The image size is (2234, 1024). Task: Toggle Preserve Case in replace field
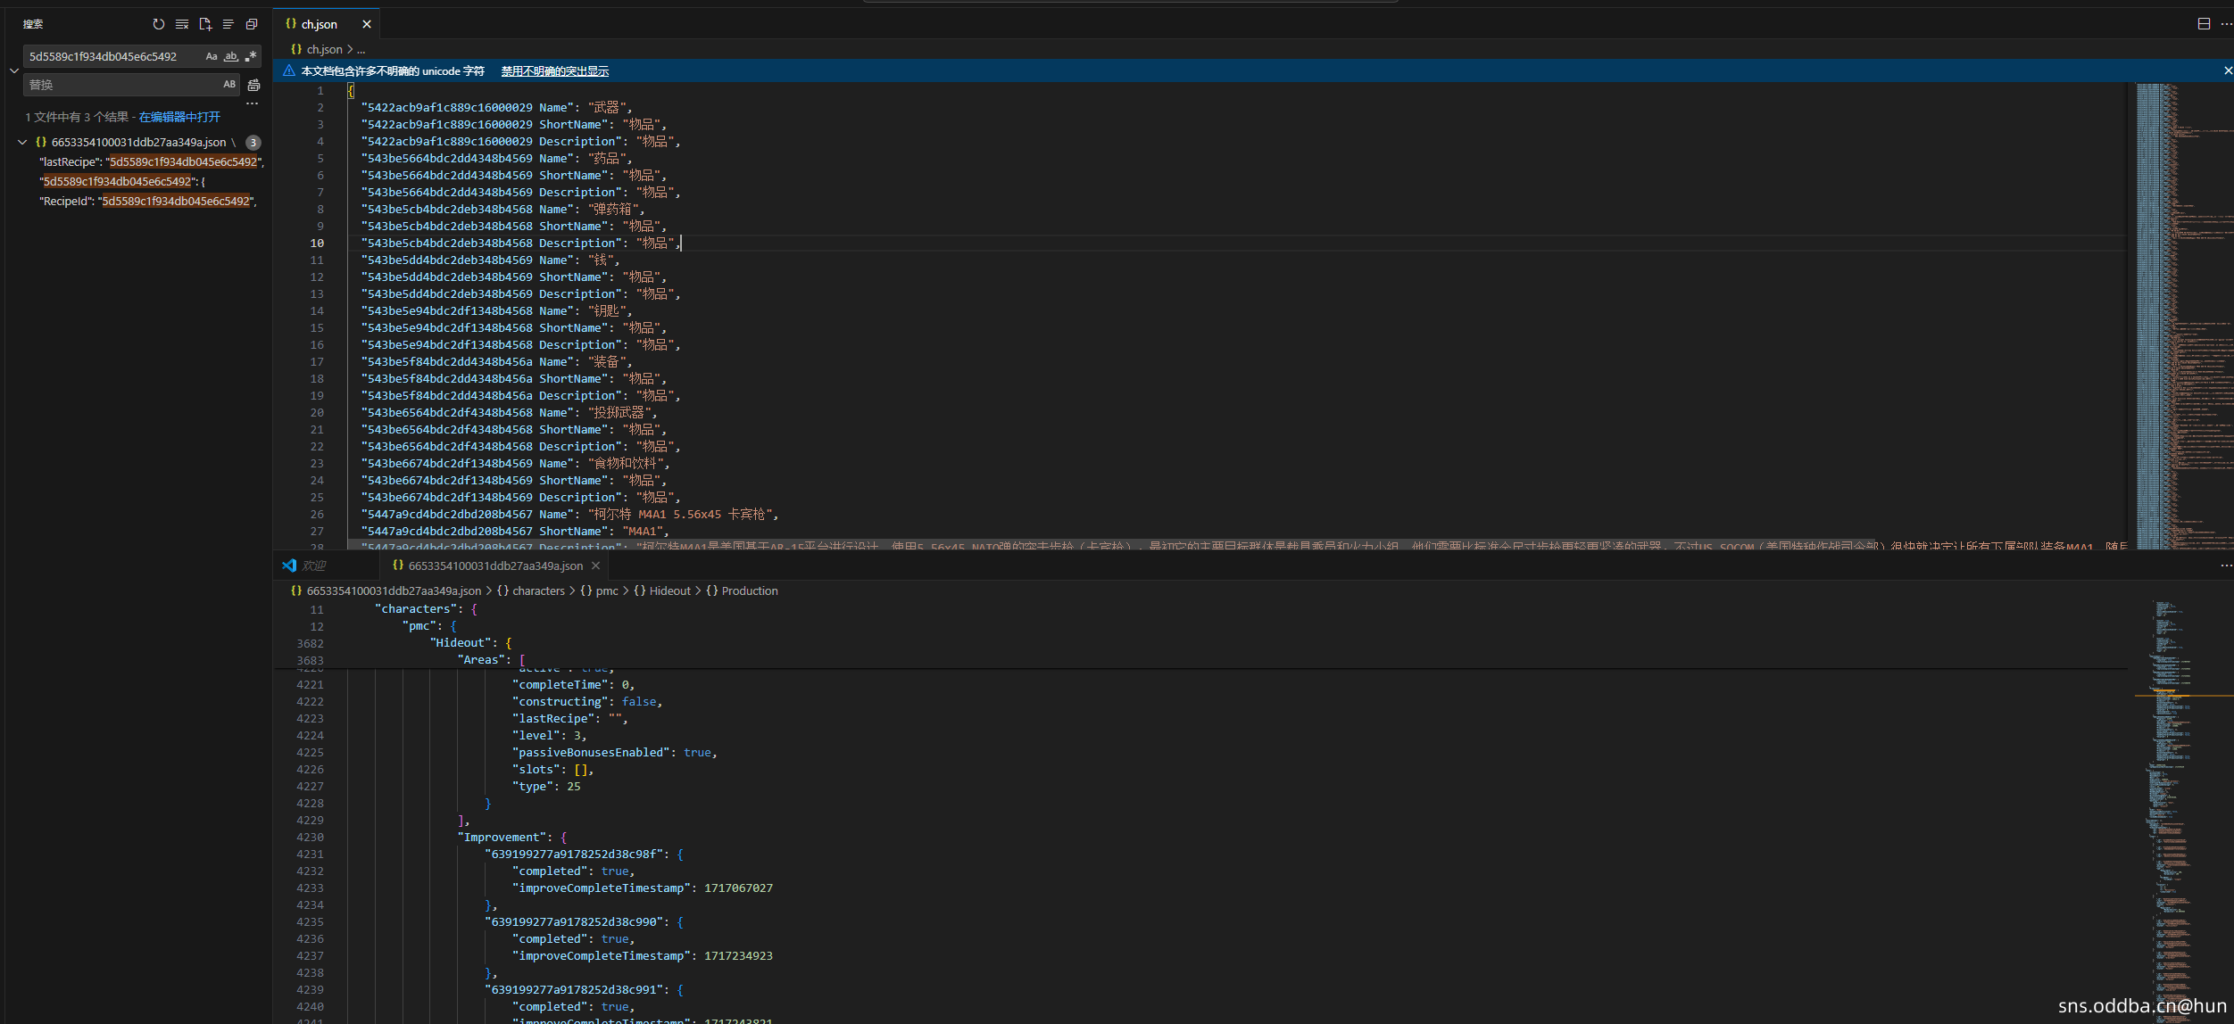(229, 85)
